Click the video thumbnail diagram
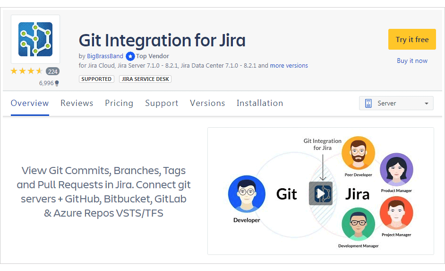The height and width of the screenshot is (271, 445). pyautogui.click(x=321, y=191)
